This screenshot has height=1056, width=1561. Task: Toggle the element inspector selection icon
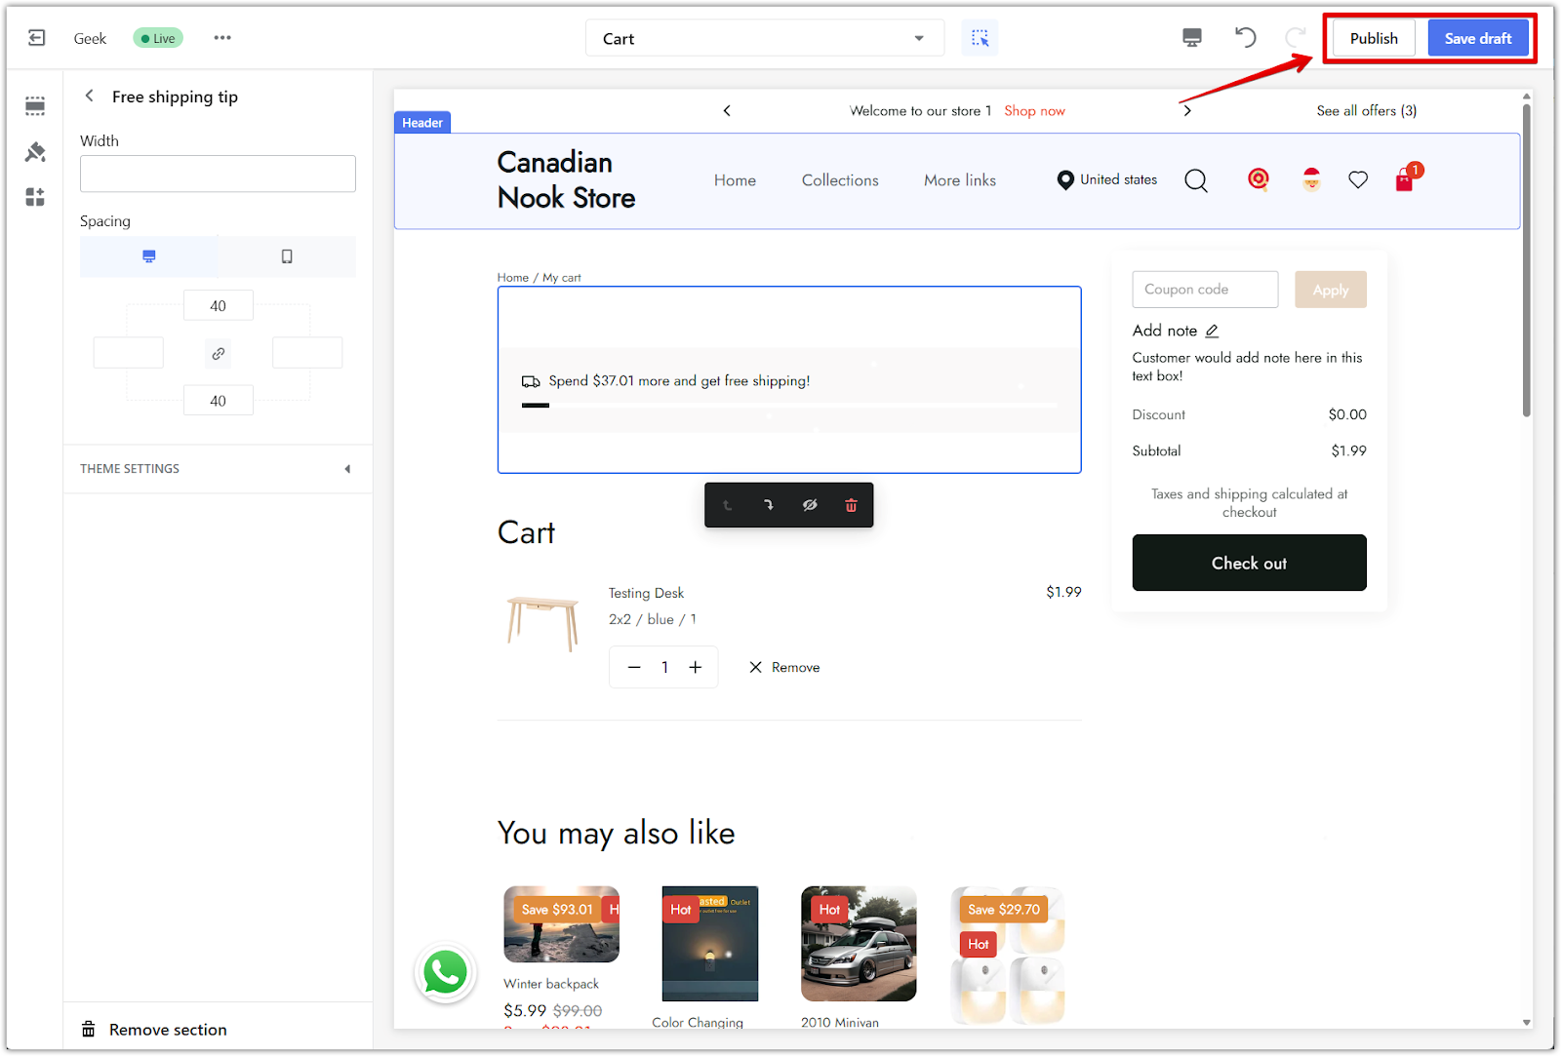click(980, 38)
